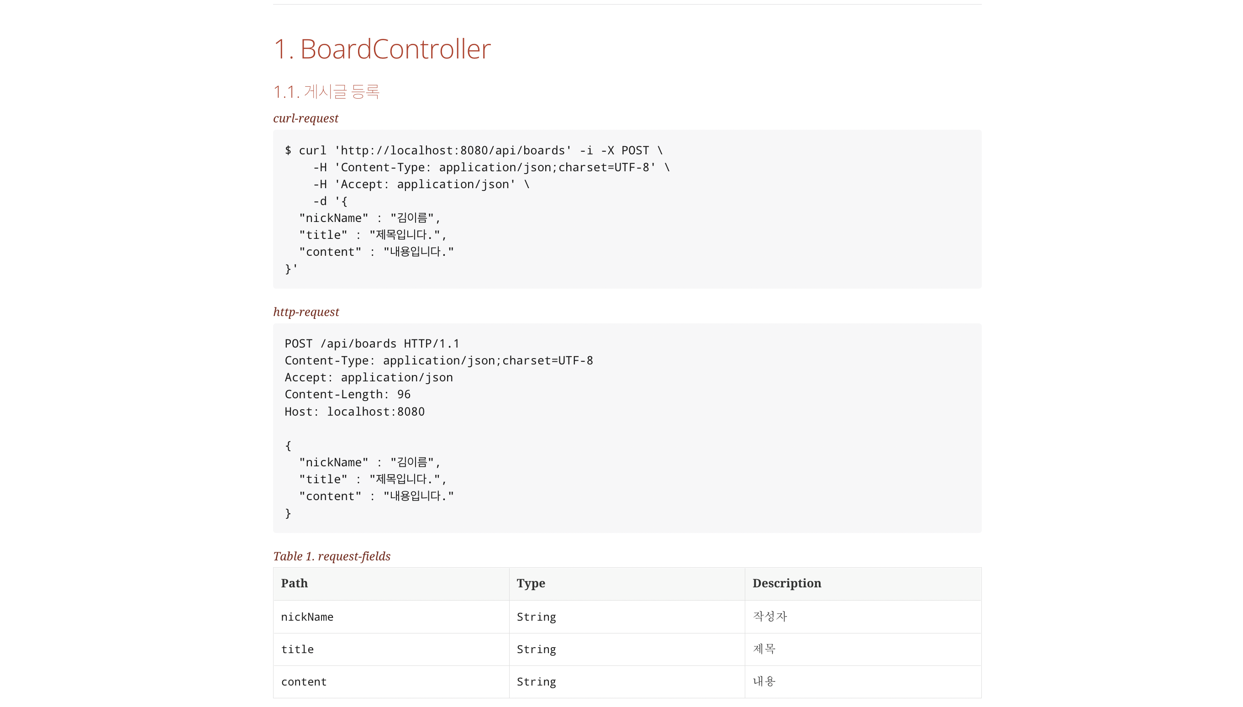Click the BoardController section heading
The image size is (1243, 707).
coord(382,49)
